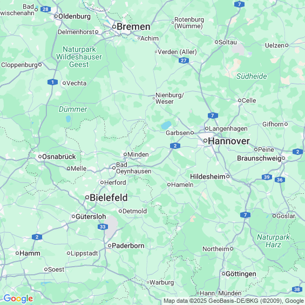The height and width of the screenshot is (305, 305).
Task: Click the Naturpark Wildeshauser Geest label
Action: point(79,57)
